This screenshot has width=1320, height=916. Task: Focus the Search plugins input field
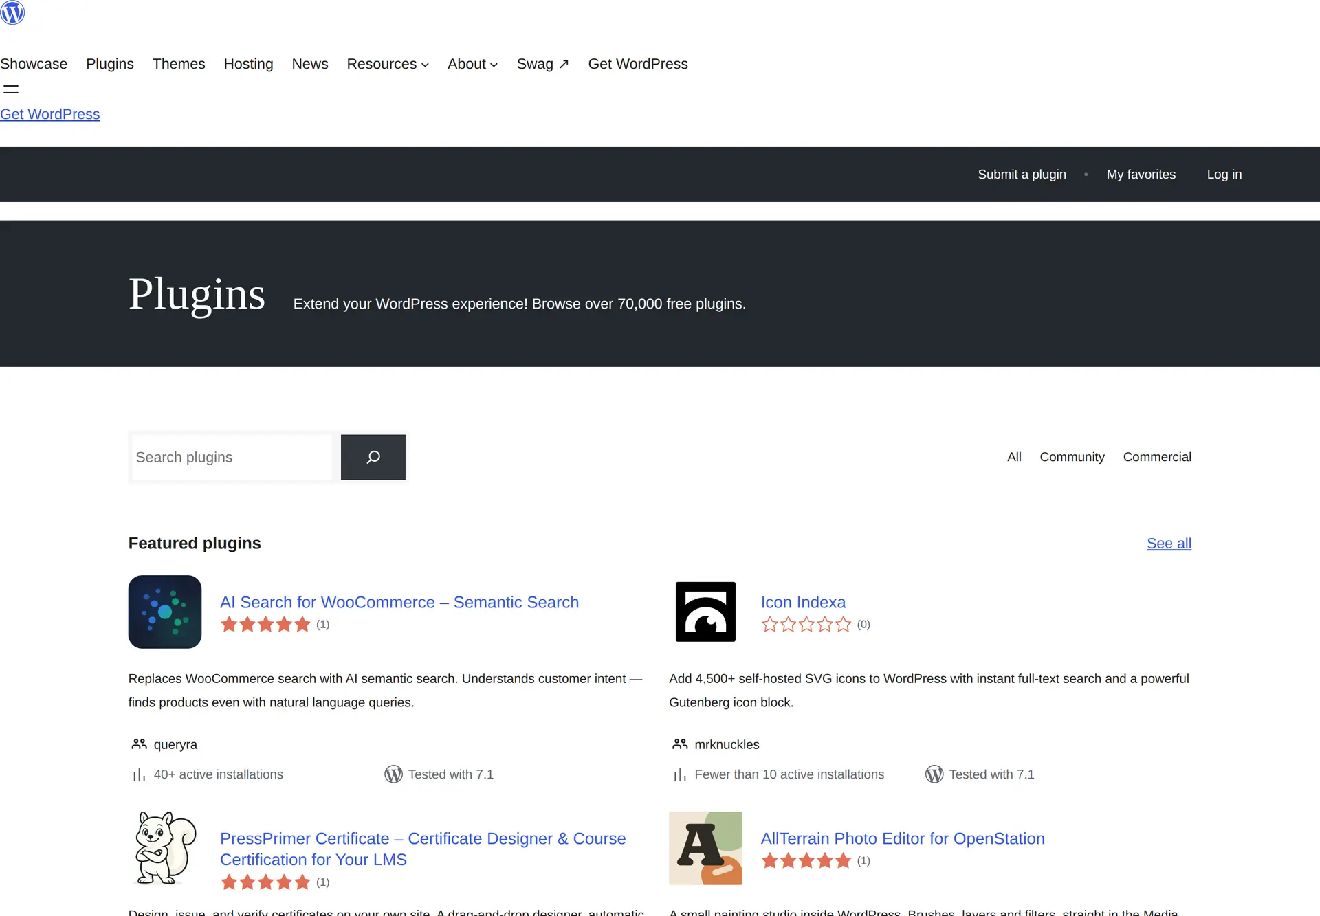pyautogui.click(x=232, y=457)
